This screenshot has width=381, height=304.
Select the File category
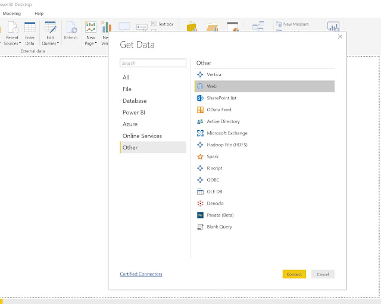click(x=153, y=89)
